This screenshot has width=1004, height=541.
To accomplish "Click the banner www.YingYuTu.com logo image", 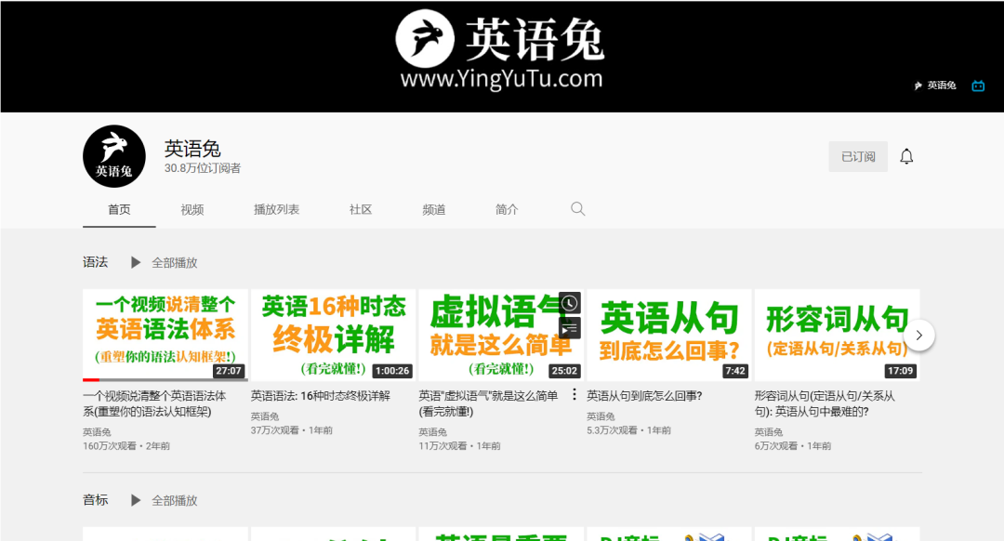I will (501, 49).
